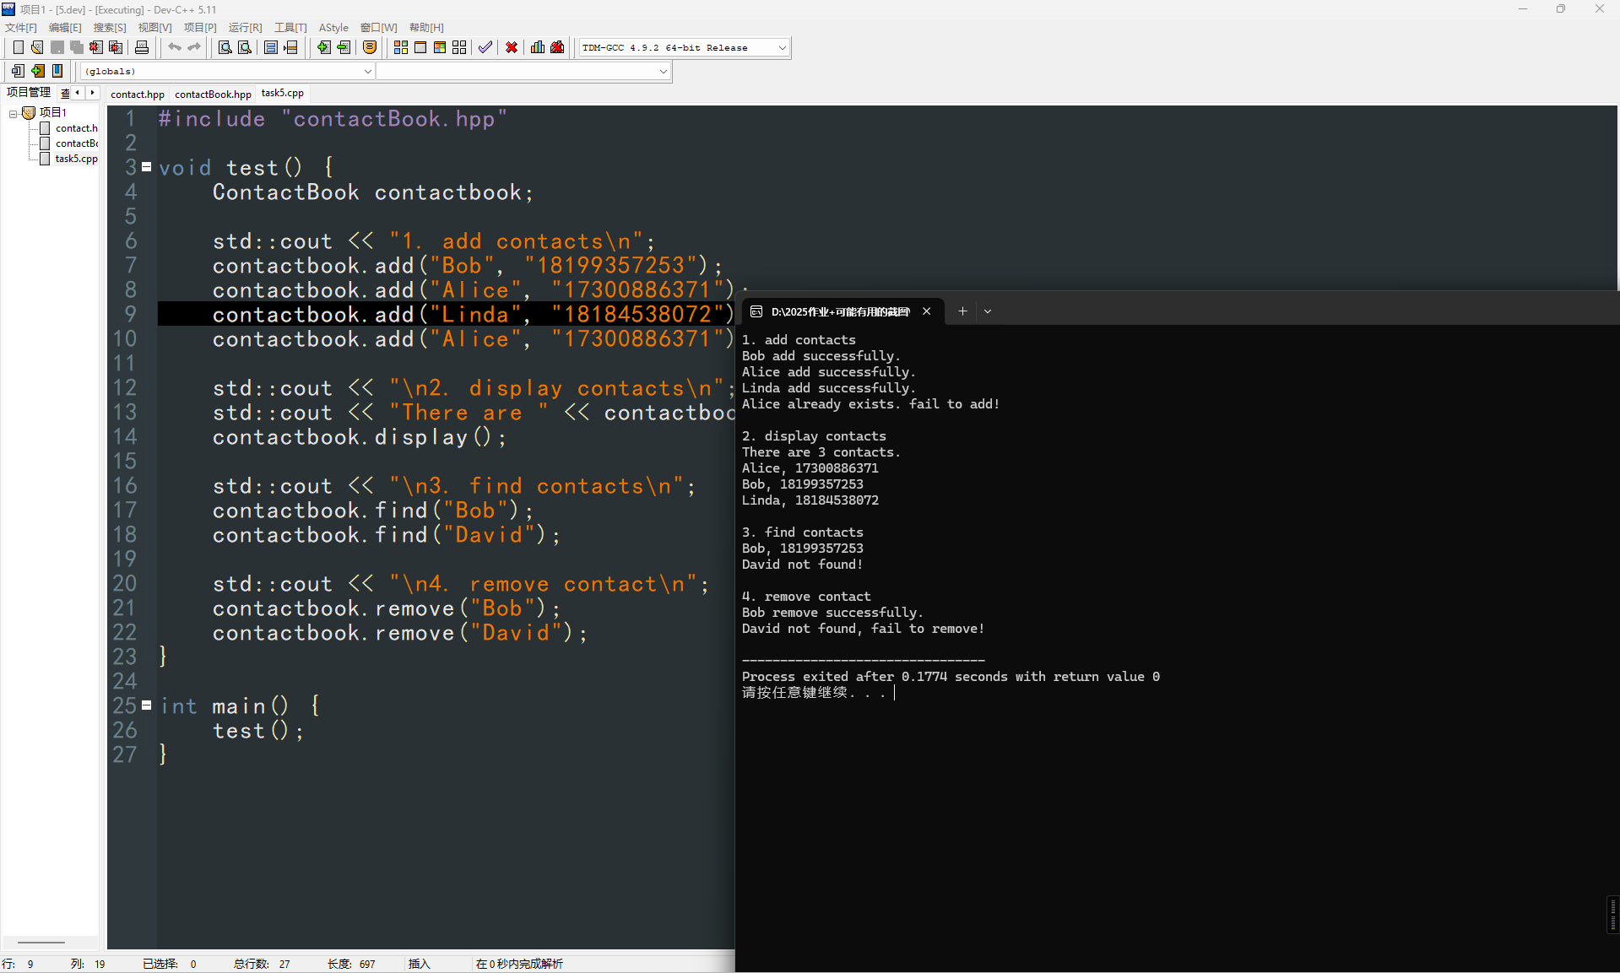
Task: Open the empty function list dropdown
Action: tap(523, 72)
